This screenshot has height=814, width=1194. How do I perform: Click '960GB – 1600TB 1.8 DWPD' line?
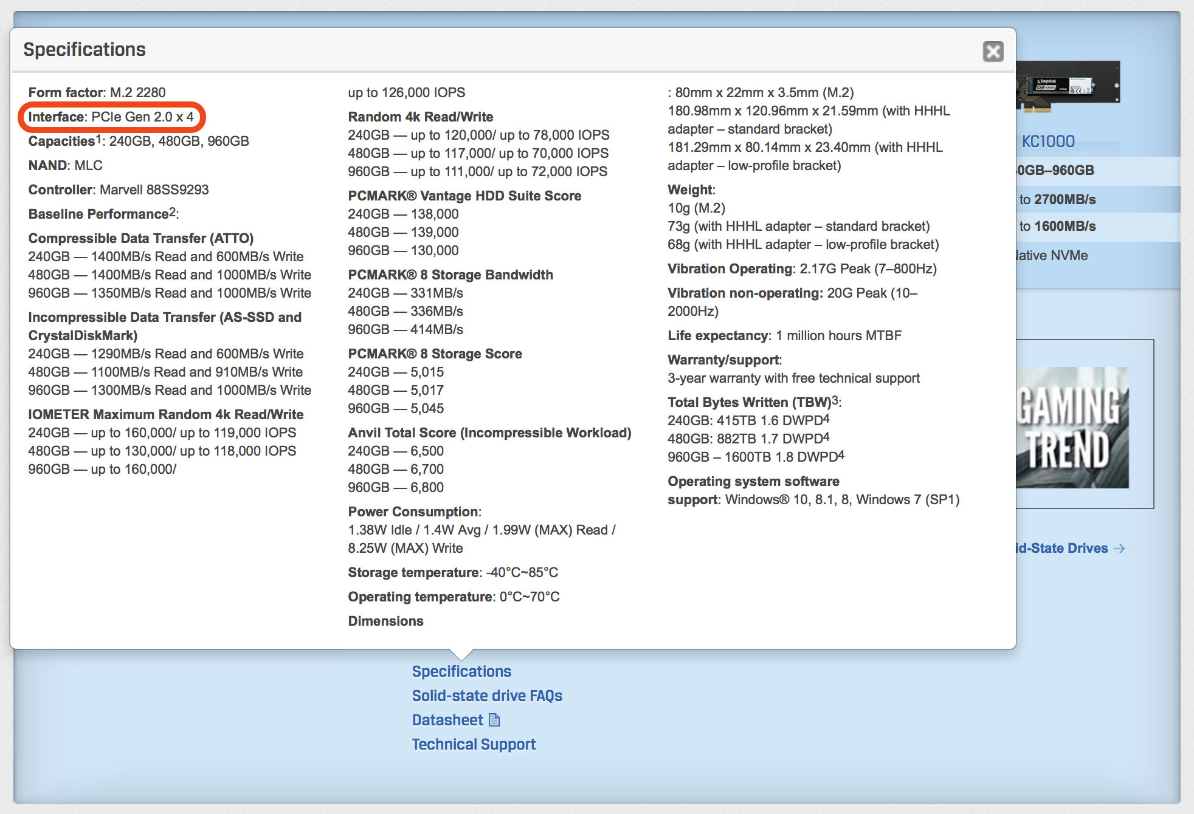756,457
